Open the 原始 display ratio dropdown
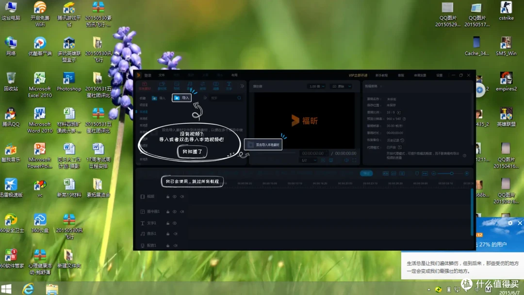Viewport: 524px width, 295px height. 341,86
